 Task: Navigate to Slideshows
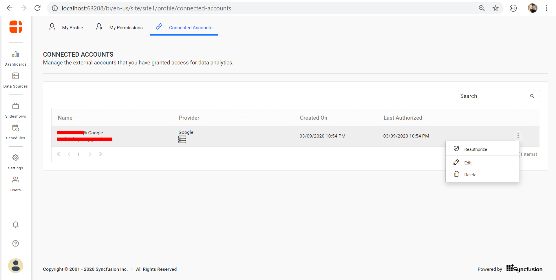pyautogui.click(x=15, y=109)
